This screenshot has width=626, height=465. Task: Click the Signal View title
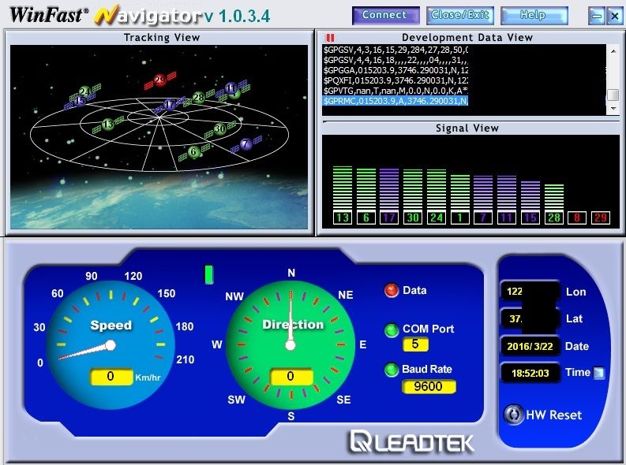pyautogui.click(x=467, y=128)
